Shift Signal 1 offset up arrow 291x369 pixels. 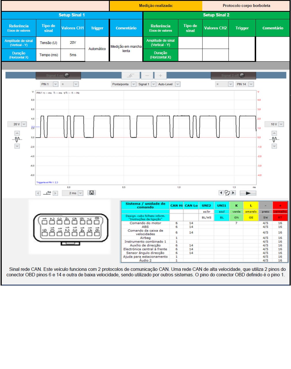click(x=17, y=133)
